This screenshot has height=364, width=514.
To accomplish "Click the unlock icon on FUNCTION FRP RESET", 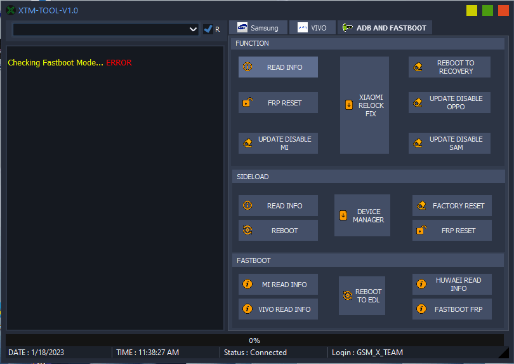I will click(x=247, y=102).
